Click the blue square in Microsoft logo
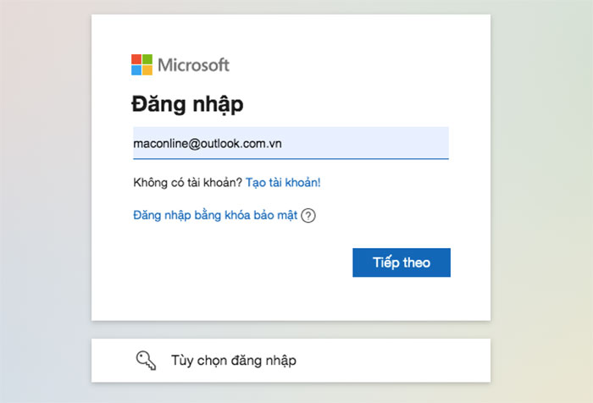Image resolution: width=593 pixels, height=403 pixels. click(136, 70)
